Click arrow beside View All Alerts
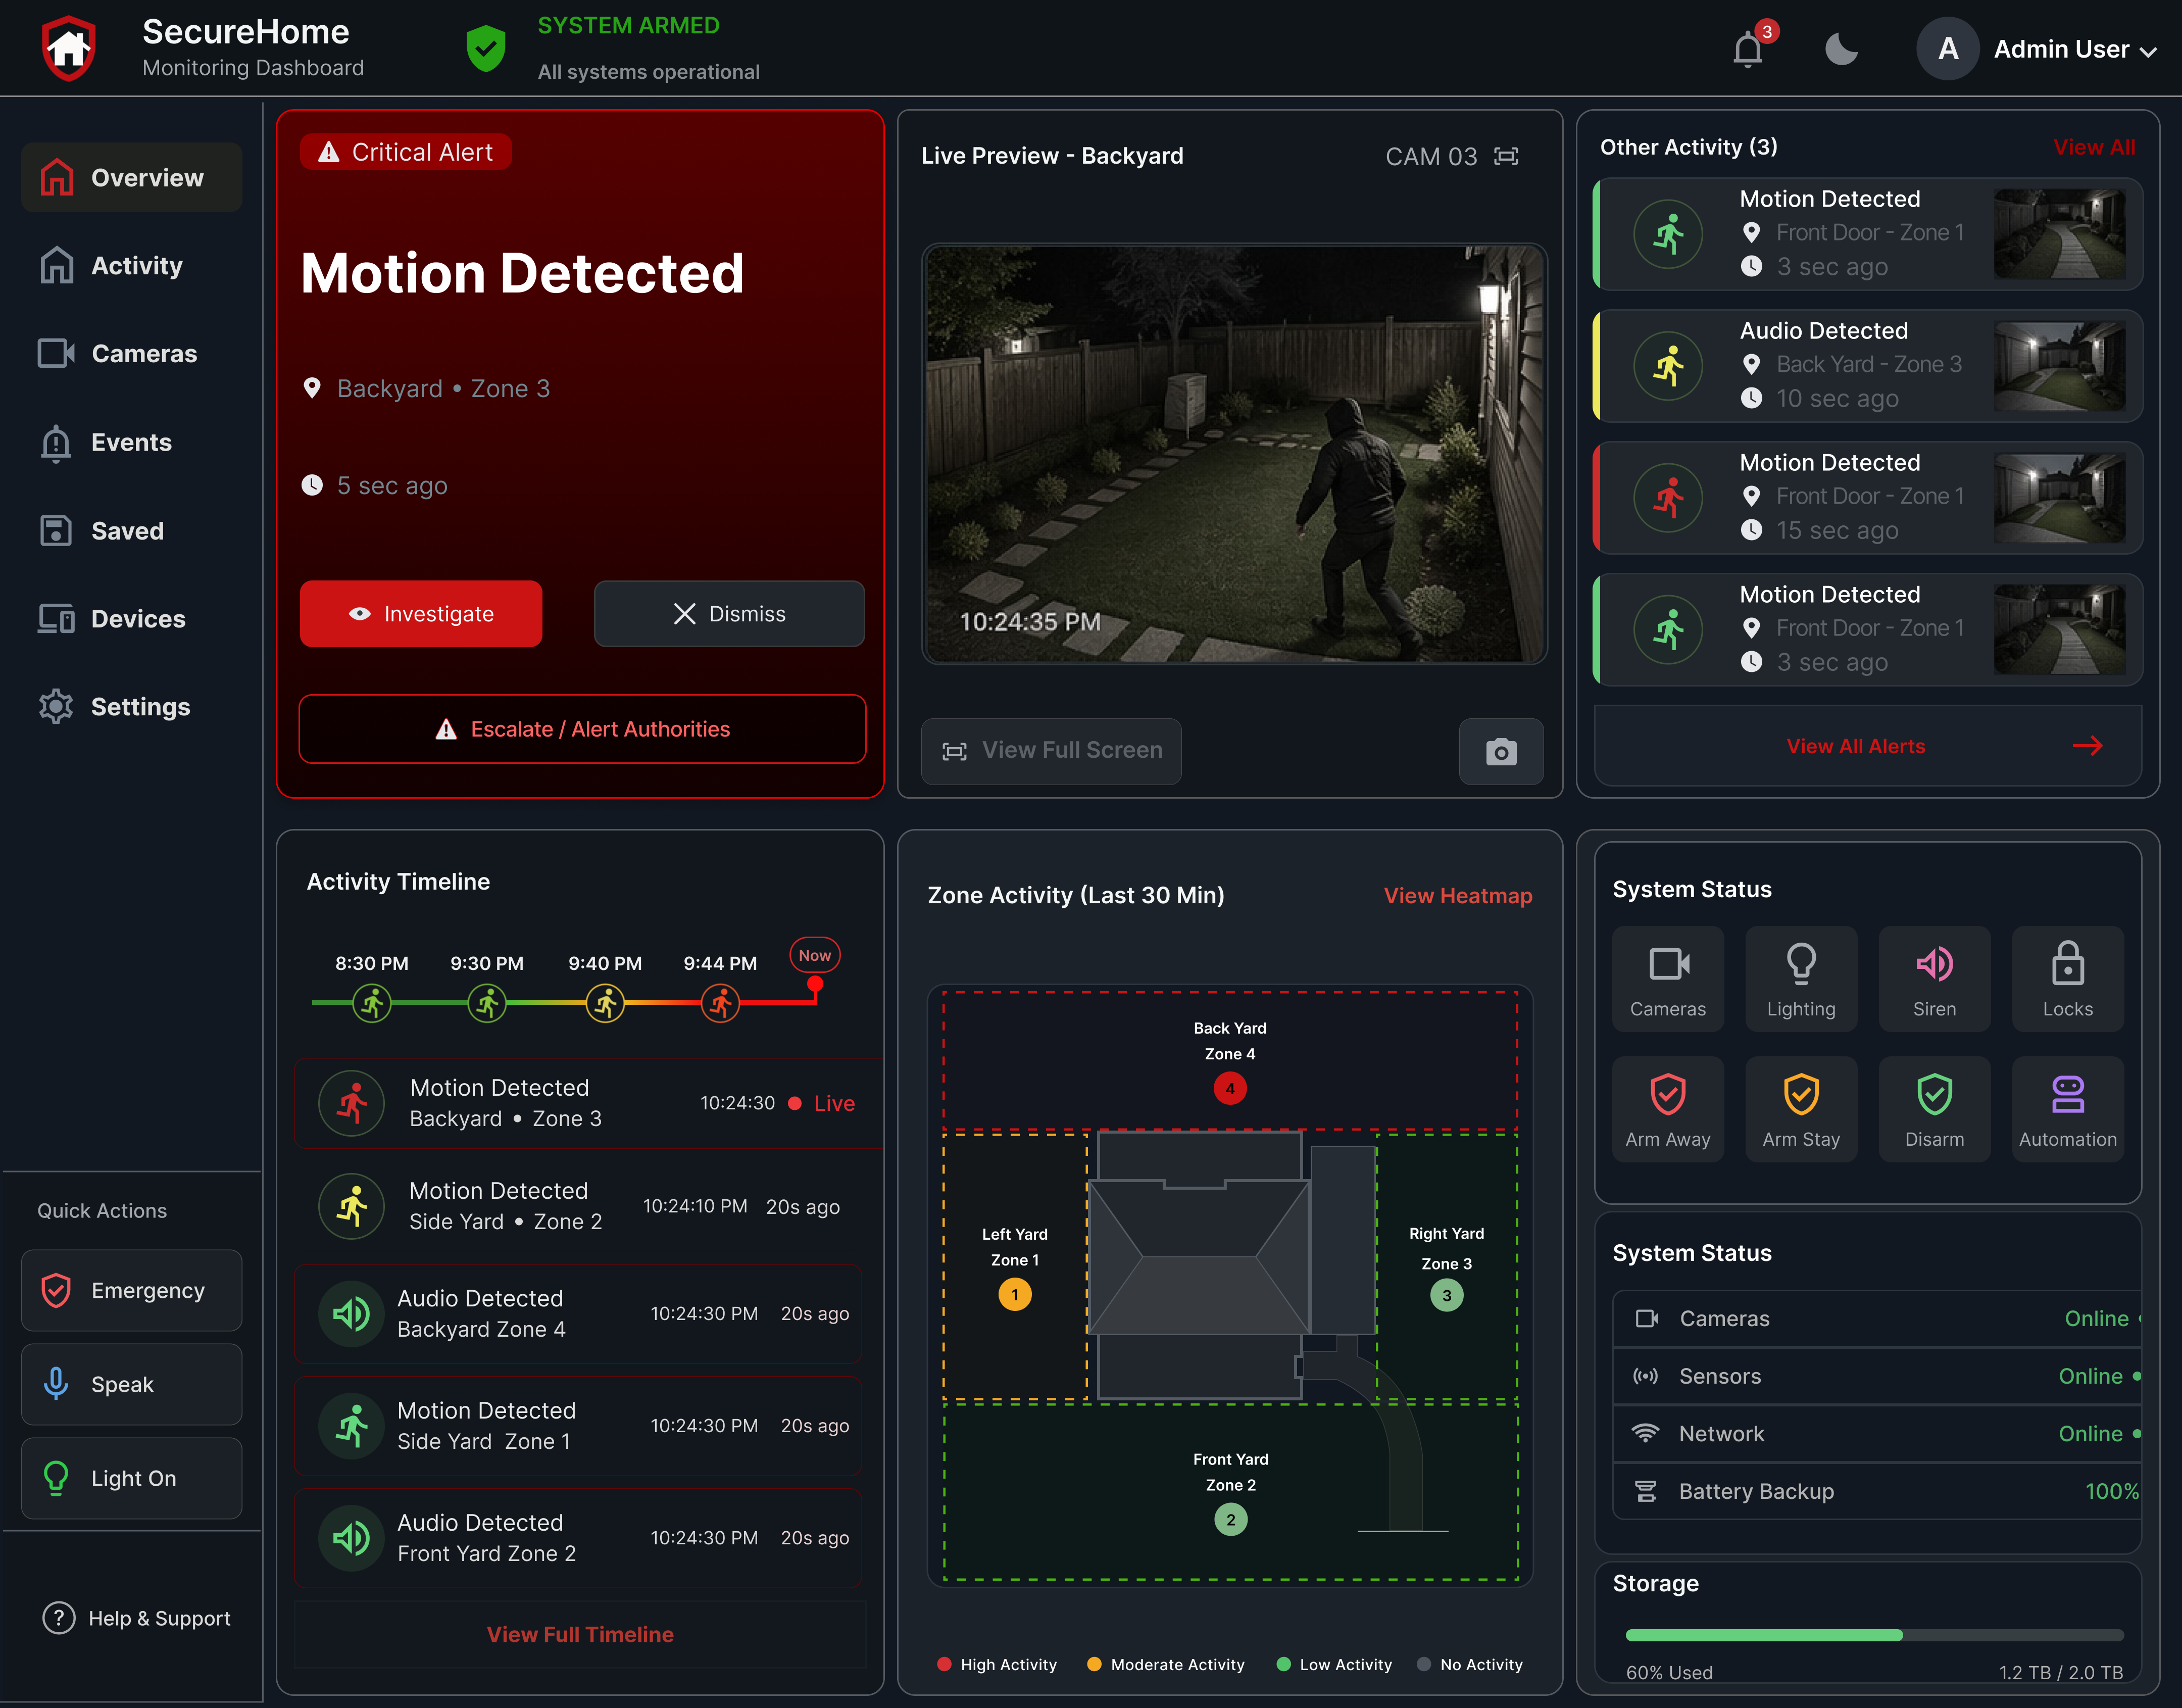This screenshot has width=2182, height=1708. pos(2087,747)
